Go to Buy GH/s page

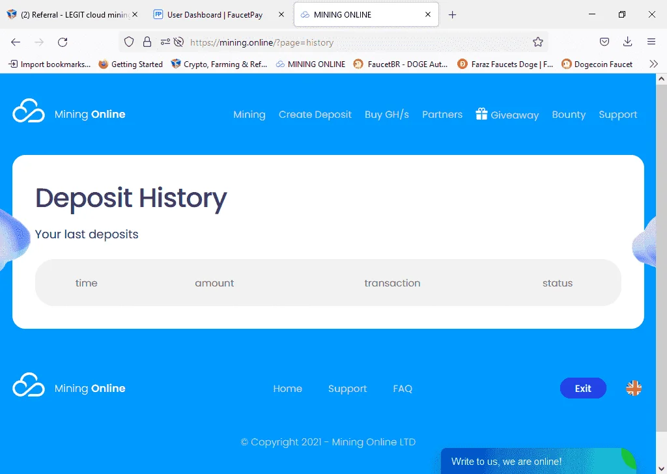click(387, 115)
